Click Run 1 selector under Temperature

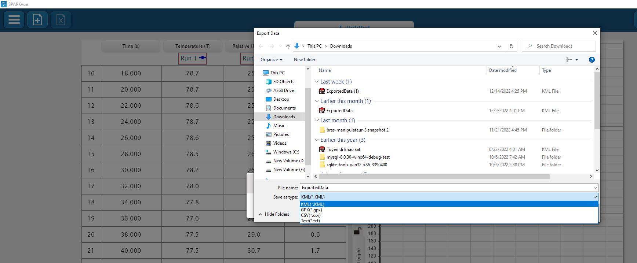click(192, 58)
